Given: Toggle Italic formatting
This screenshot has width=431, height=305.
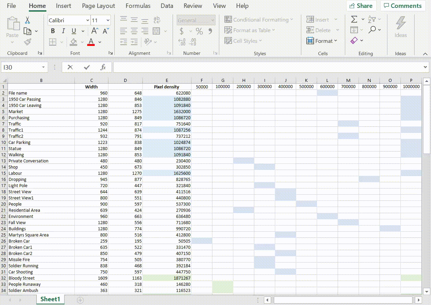Looking at the screenshot, I should click(x=63, y=31).
